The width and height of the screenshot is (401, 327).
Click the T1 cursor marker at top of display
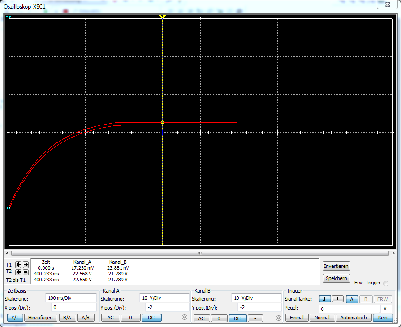click(x=9, y=17)
